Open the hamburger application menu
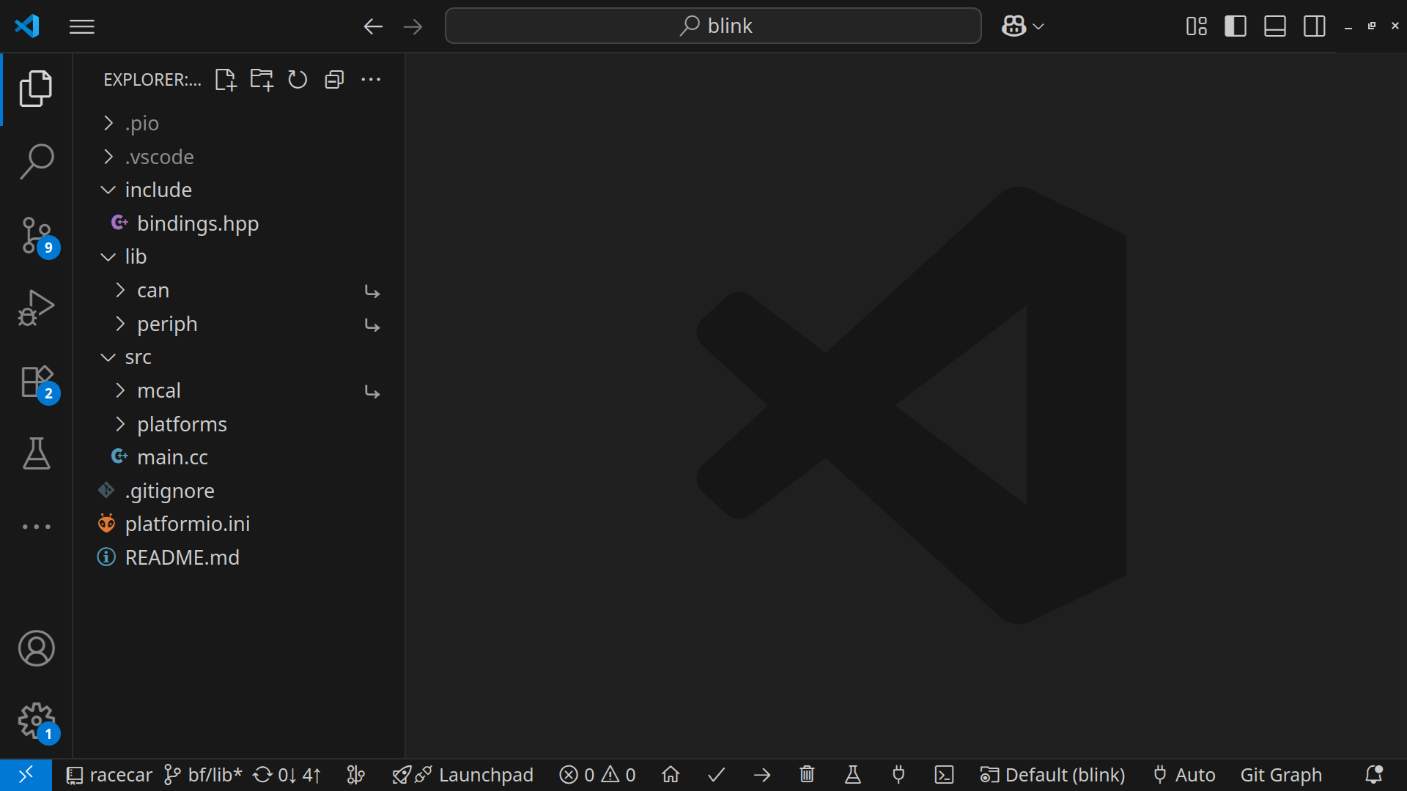Viewport: 1407px width, 791px height. pyautogui.click(x=82, y=26)
